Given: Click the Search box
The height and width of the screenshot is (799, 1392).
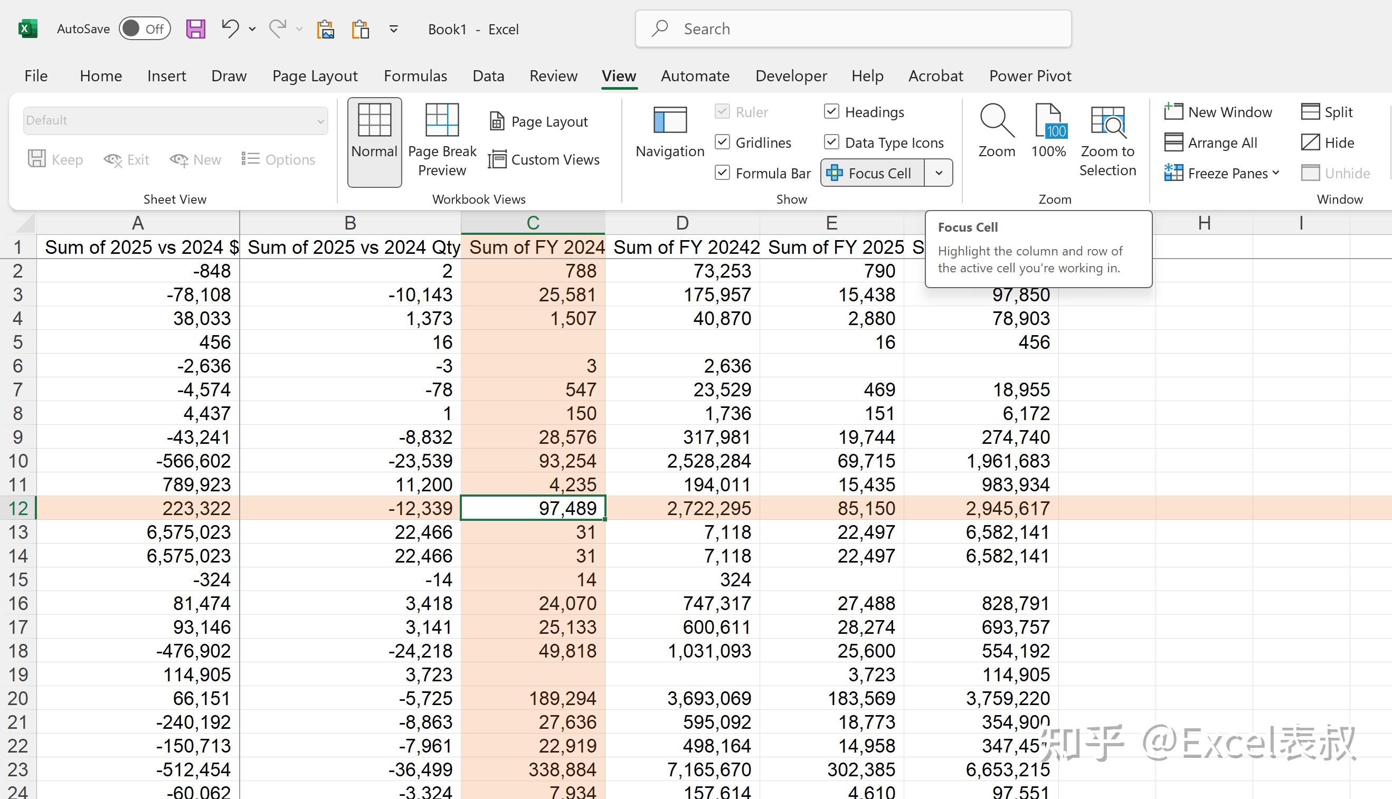Looking at the screenshot, I should coord(853,28).
